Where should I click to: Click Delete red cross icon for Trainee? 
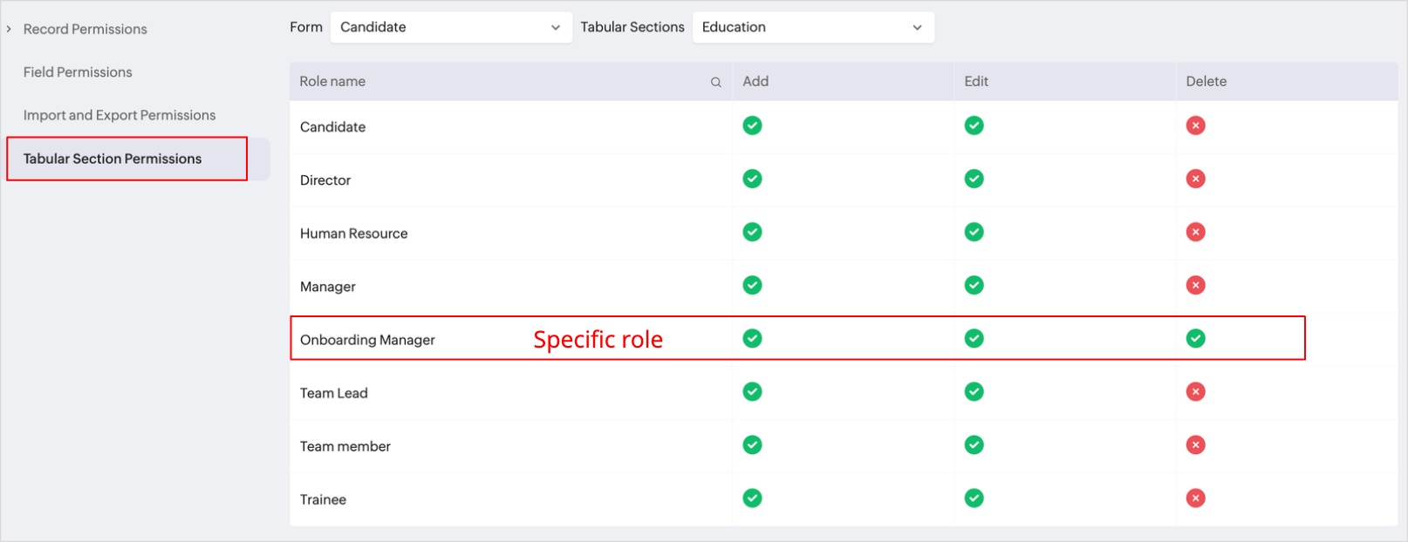click(1195, 498)
